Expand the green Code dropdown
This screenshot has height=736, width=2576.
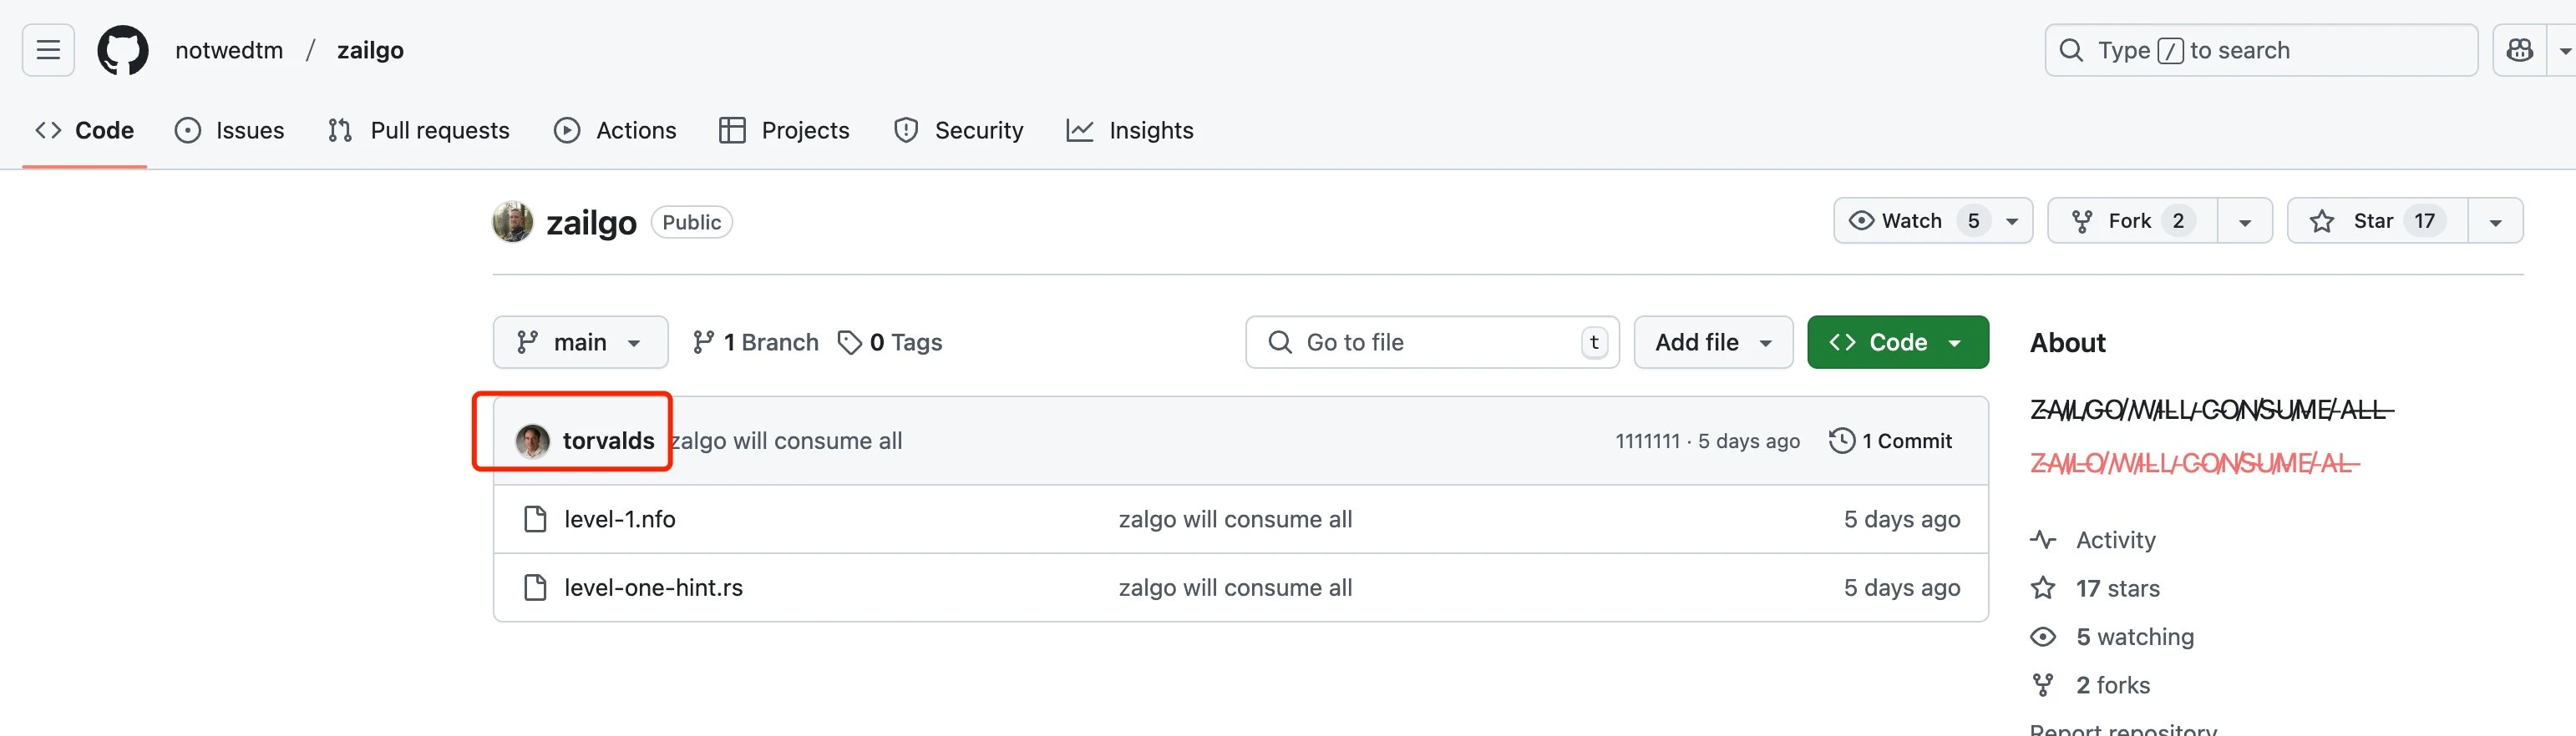pyautogui.click(x=1897, y=342)
